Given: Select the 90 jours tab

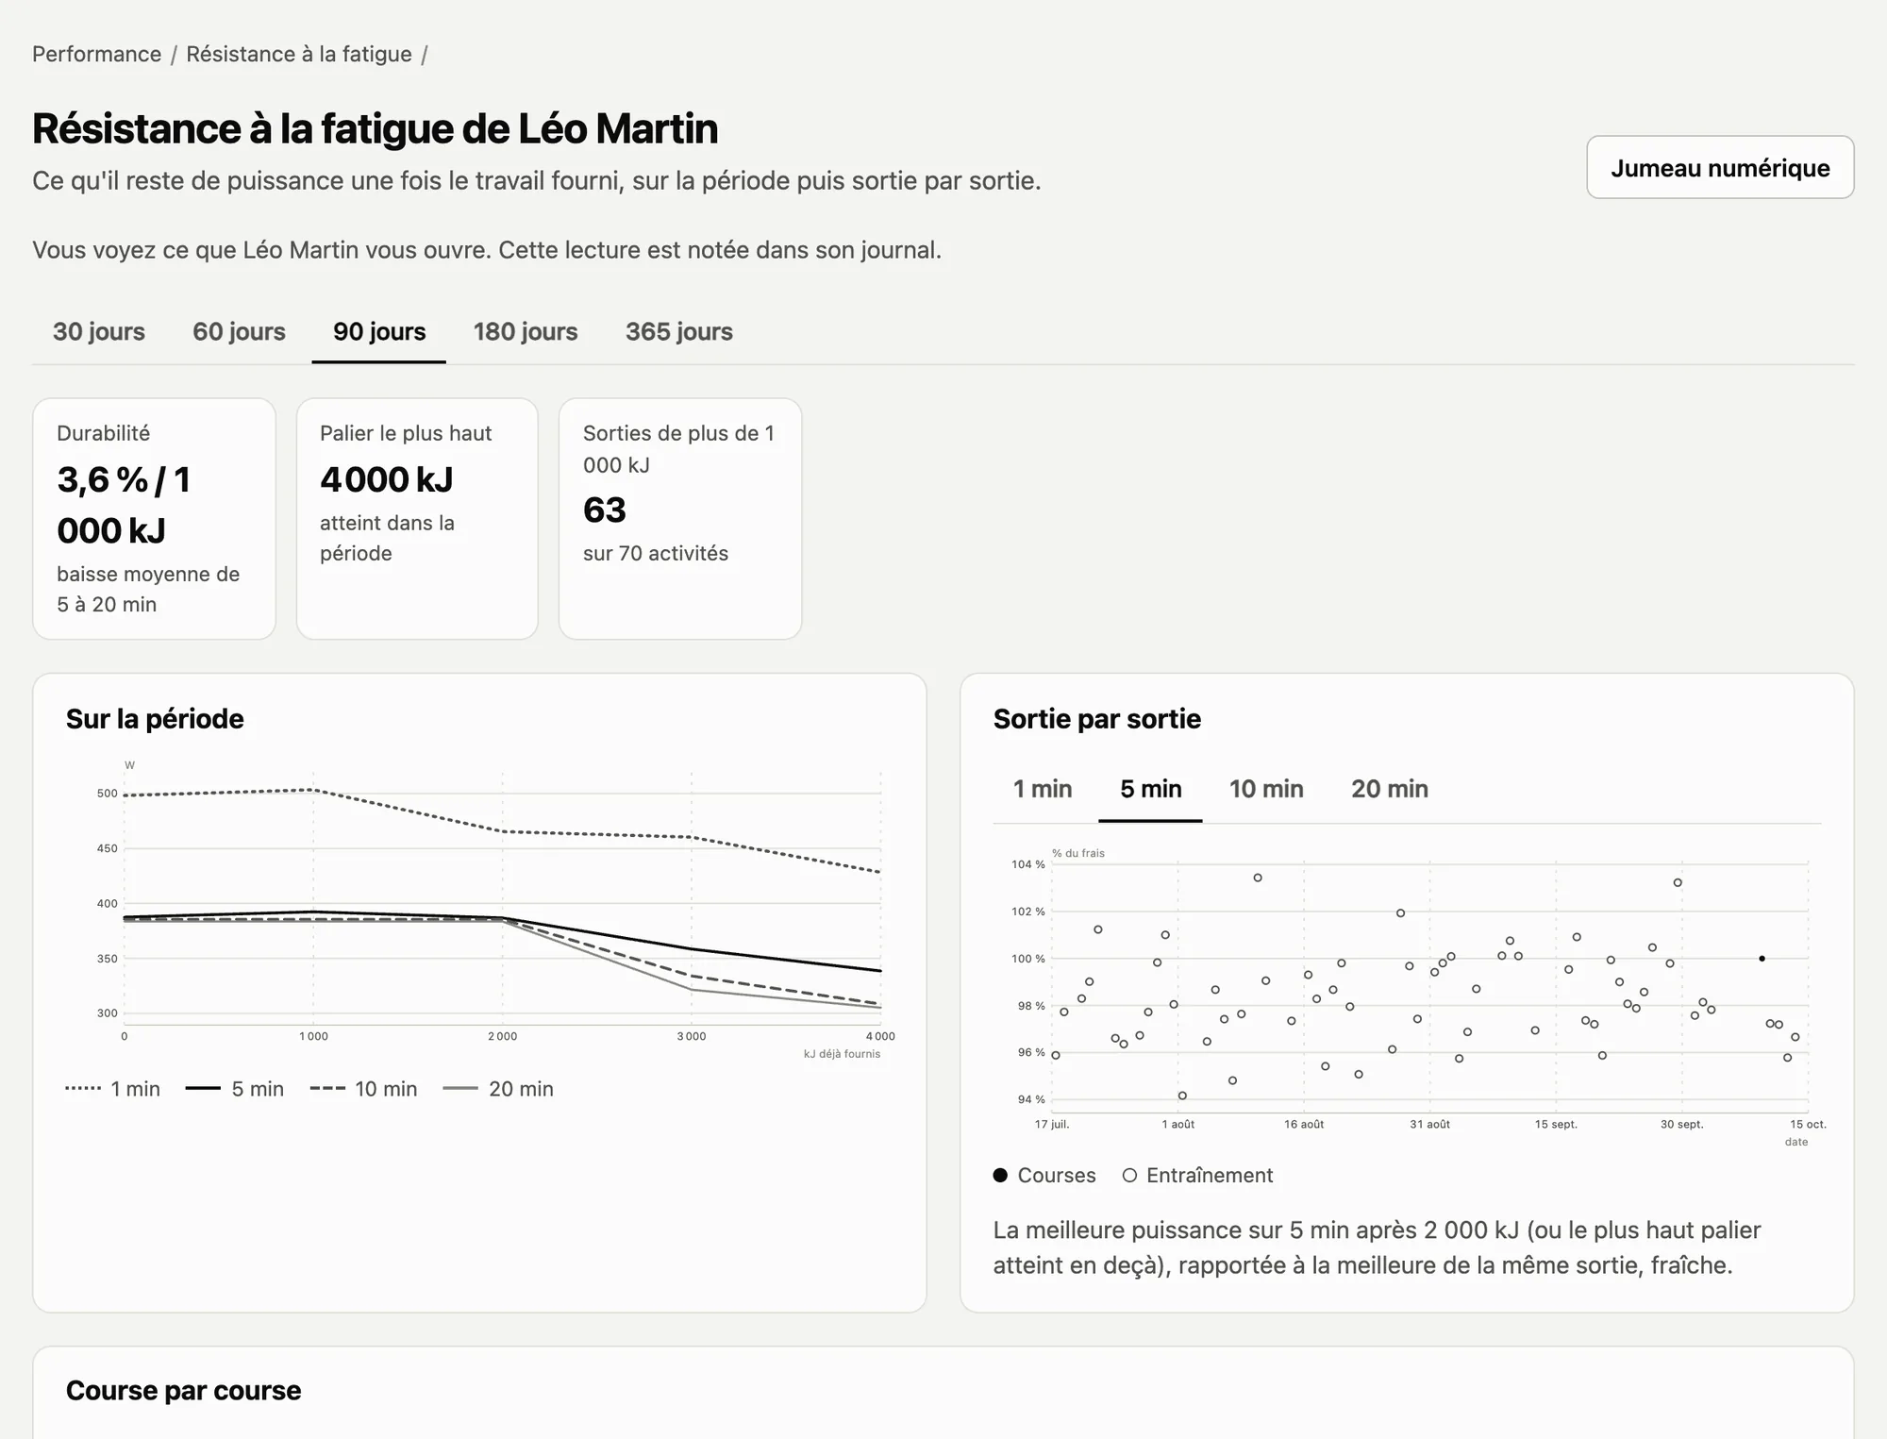Looking at the screenshot, I should [x=379, y=331].
